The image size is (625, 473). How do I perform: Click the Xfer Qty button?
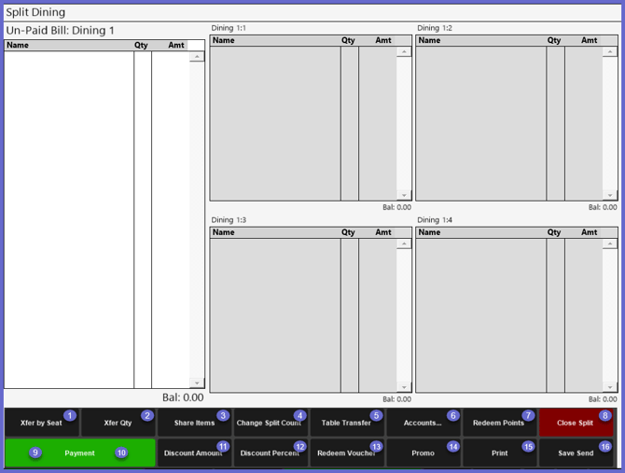click(x=118, y=423)
